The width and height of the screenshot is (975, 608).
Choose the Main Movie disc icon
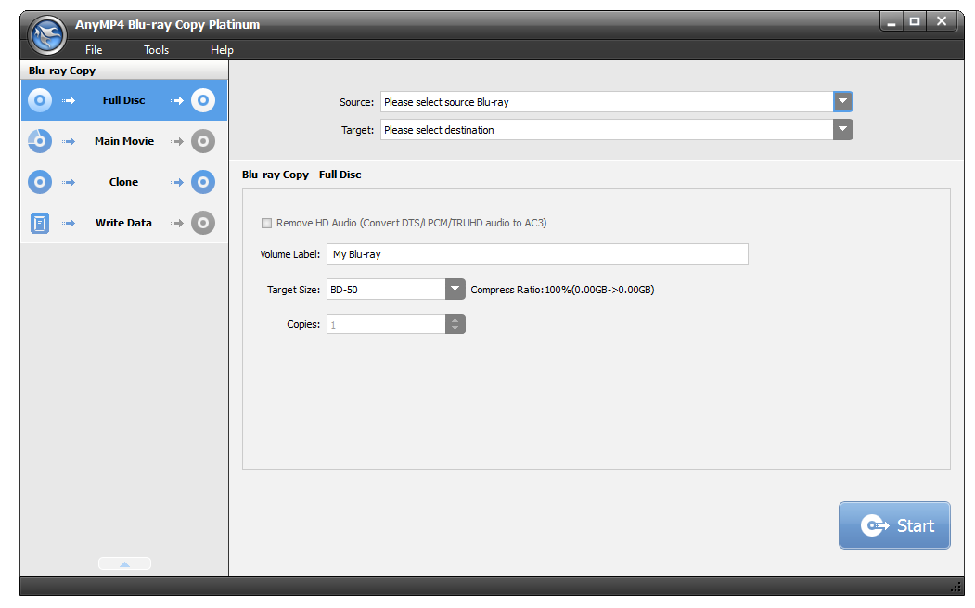pyautogui.click(x=39, y=140)
